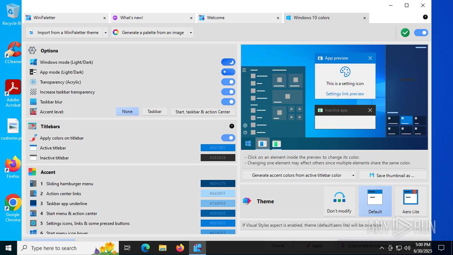
Task: Expand Generate accent colors dropdown arrow
Action: tap(353, 175)
